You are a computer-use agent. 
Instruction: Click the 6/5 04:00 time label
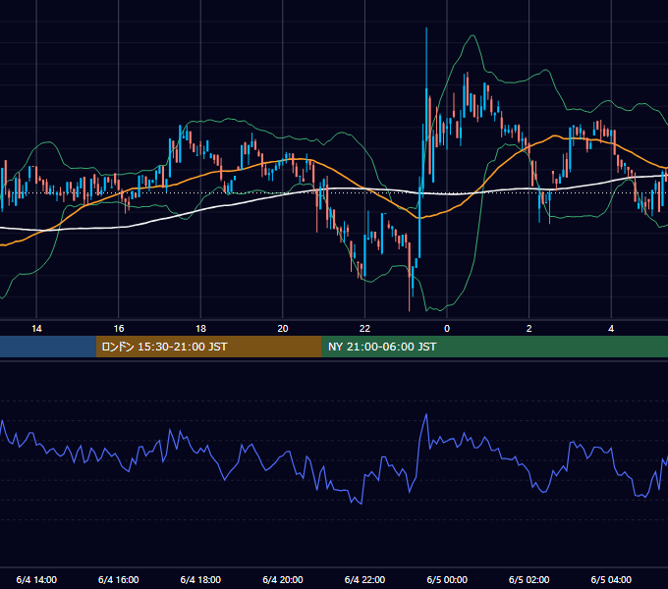coord(611,579)
